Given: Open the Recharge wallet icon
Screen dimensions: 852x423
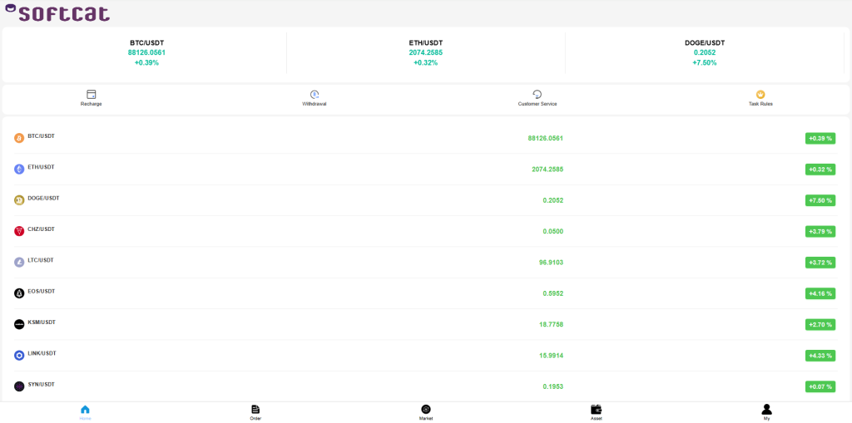Looking at the screenshot, I should [92, 95].
